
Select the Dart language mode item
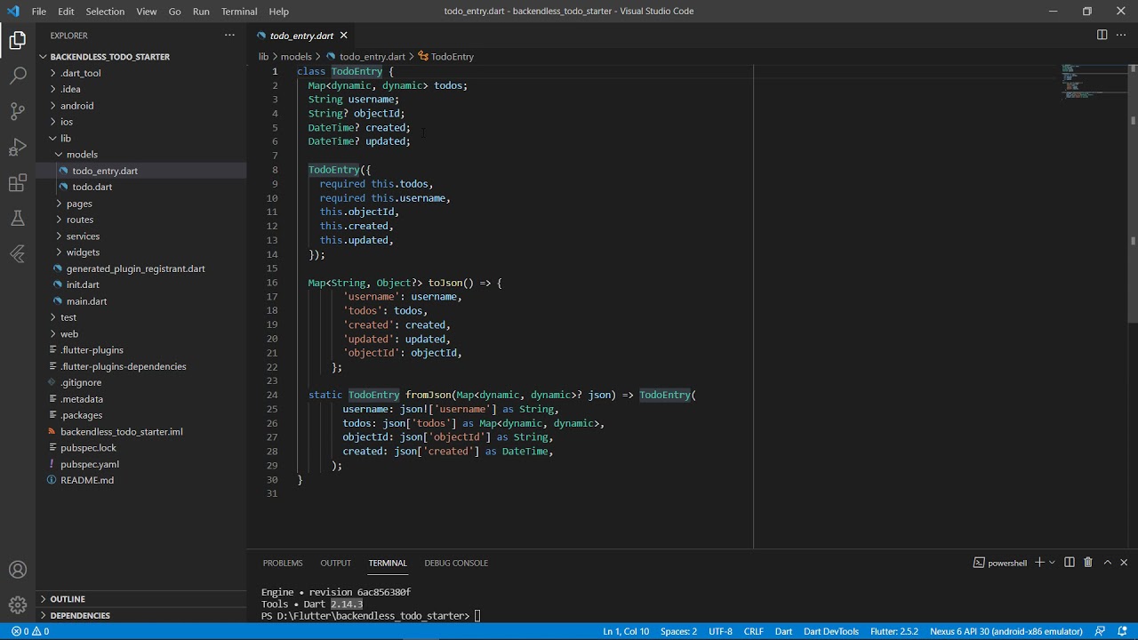pyautogui.click(x=783, y=631)
